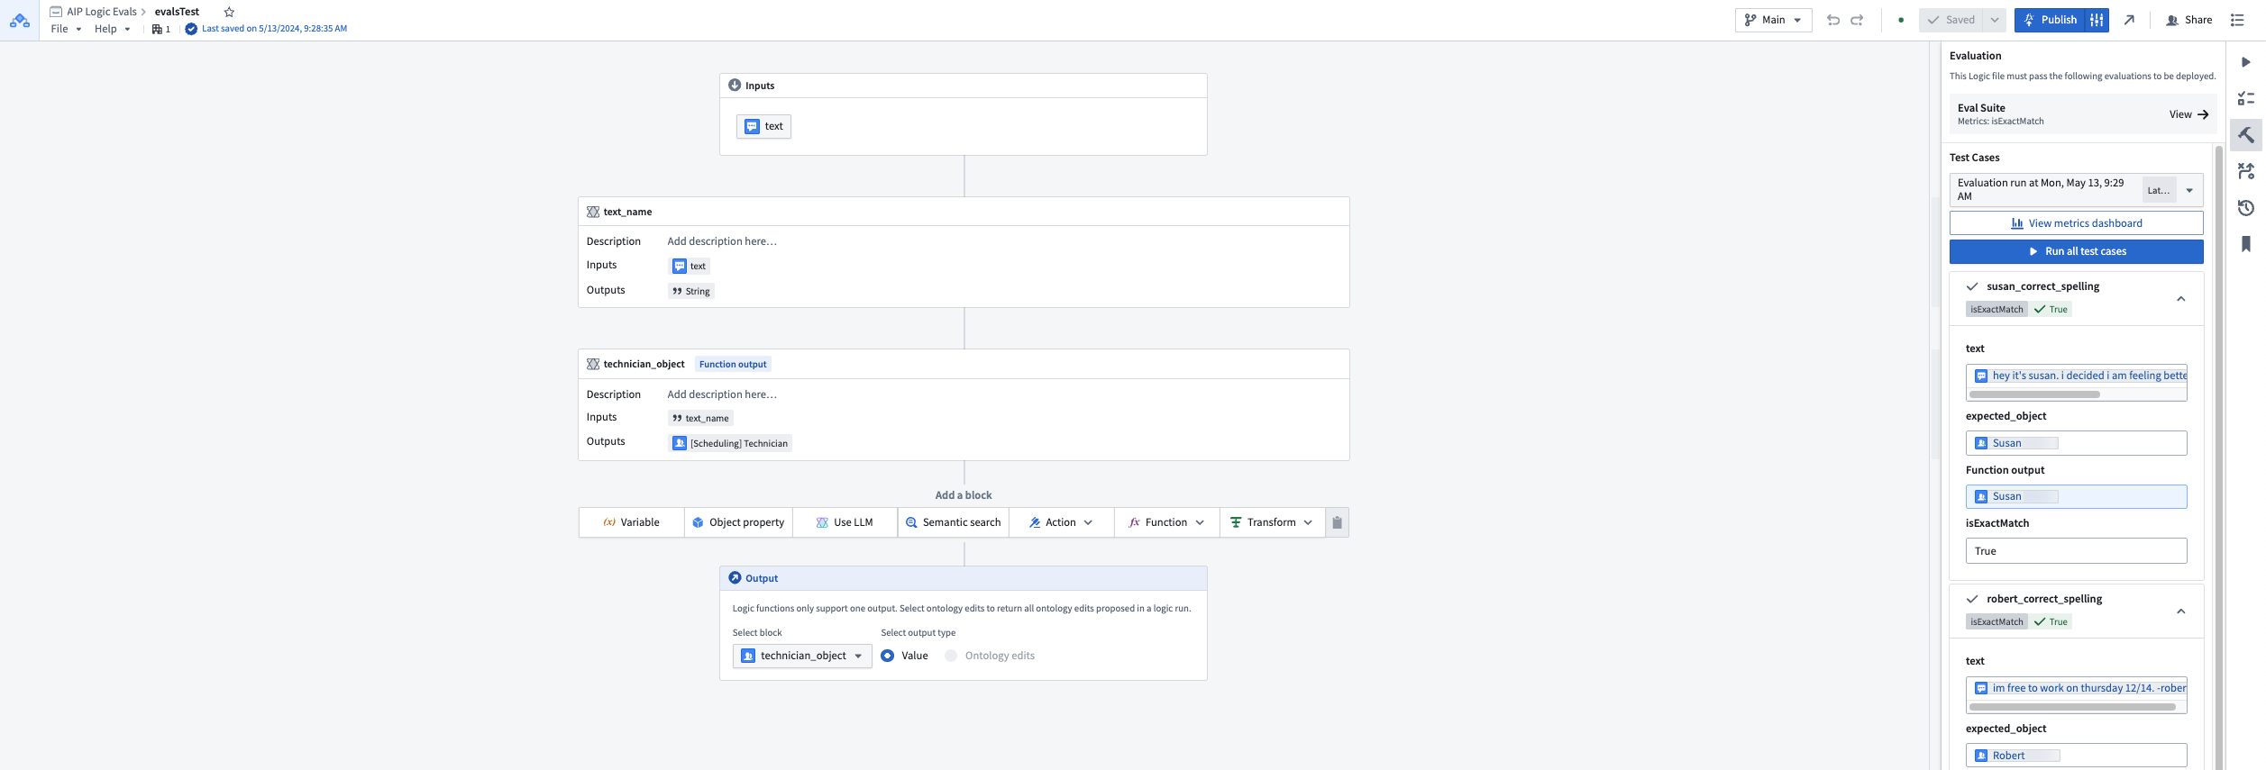Open technician_object select block dropdown
This screenshot has height=770, width=2266.
pyautogui.click(x=802, y=656)
